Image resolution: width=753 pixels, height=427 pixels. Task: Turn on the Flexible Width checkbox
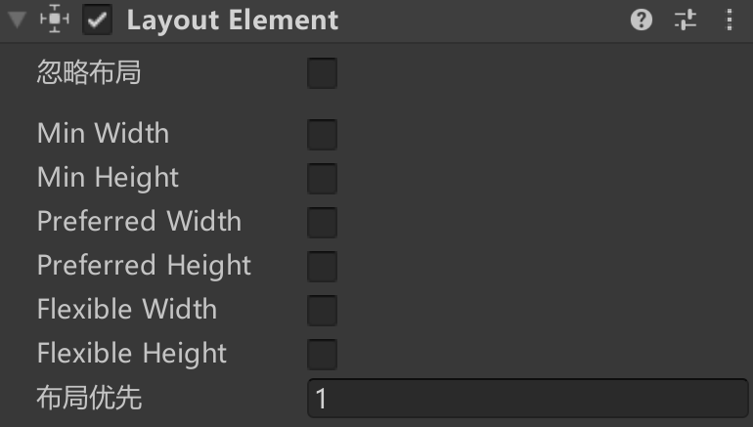[323, 311]
